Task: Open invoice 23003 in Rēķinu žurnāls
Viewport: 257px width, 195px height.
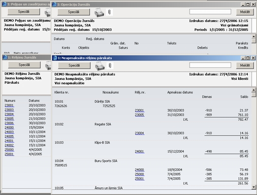Action: (x=9, y=110)
